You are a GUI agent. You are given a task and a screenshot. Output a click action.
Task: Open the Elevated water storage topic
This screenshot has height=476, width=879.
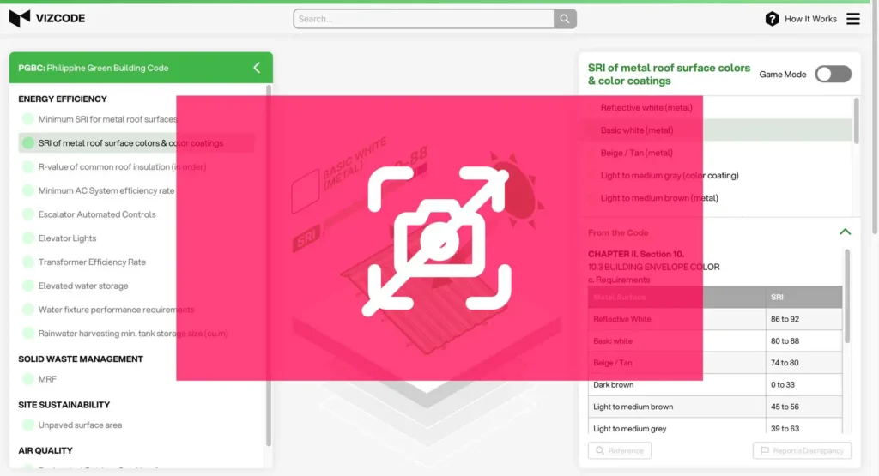(x=83, y=286)
